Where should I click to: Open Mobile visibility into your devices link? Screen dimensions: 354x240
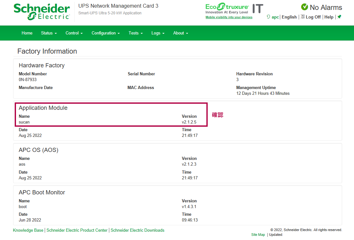tap(229, 17)
